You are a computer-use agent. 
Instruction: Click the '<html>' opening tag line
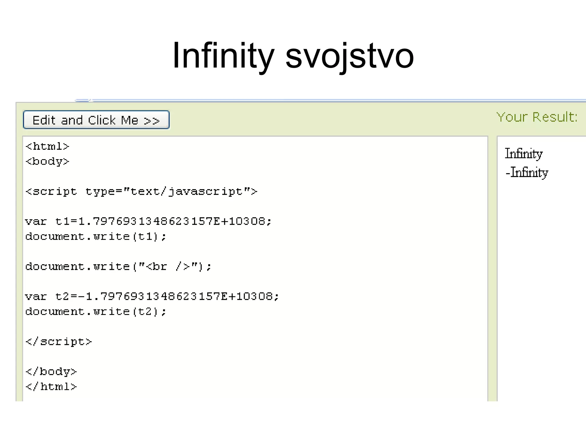(x=47, y=146)
